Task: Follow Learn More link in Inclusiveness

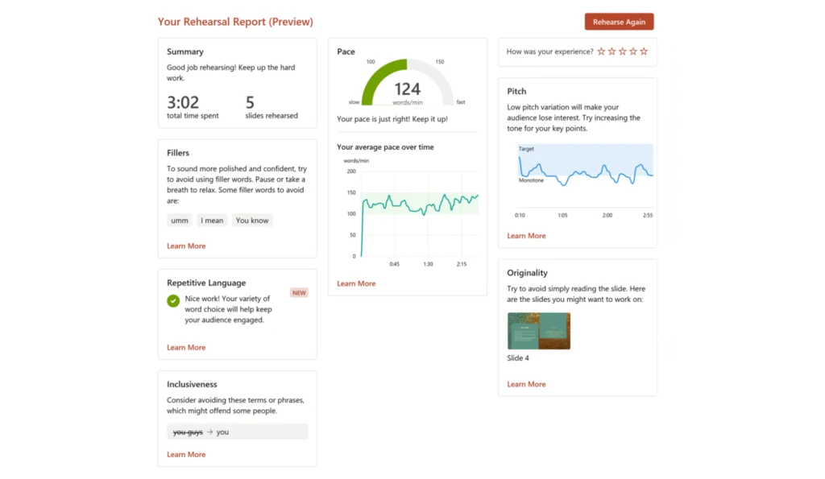Action: (x=186, y=455)
